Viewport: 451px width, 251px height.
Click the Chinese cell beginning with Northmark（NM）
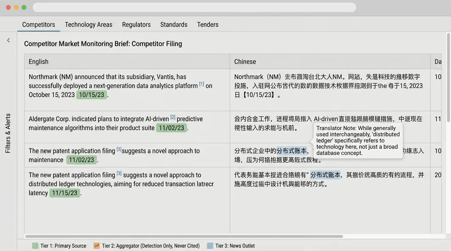pos(328,86)
